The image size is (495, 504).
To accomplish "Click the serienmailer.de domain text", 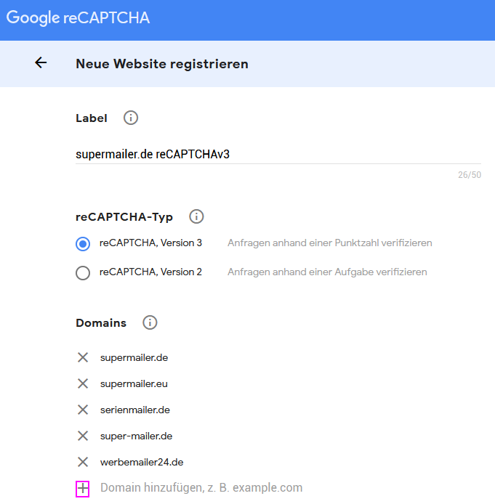I will coord(135,410).
